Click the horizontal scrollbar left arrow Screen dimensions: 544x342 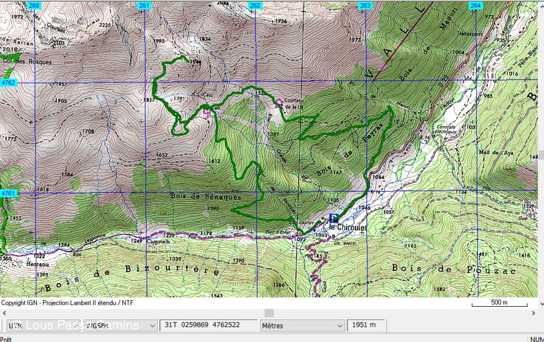(x=4, y=313)
